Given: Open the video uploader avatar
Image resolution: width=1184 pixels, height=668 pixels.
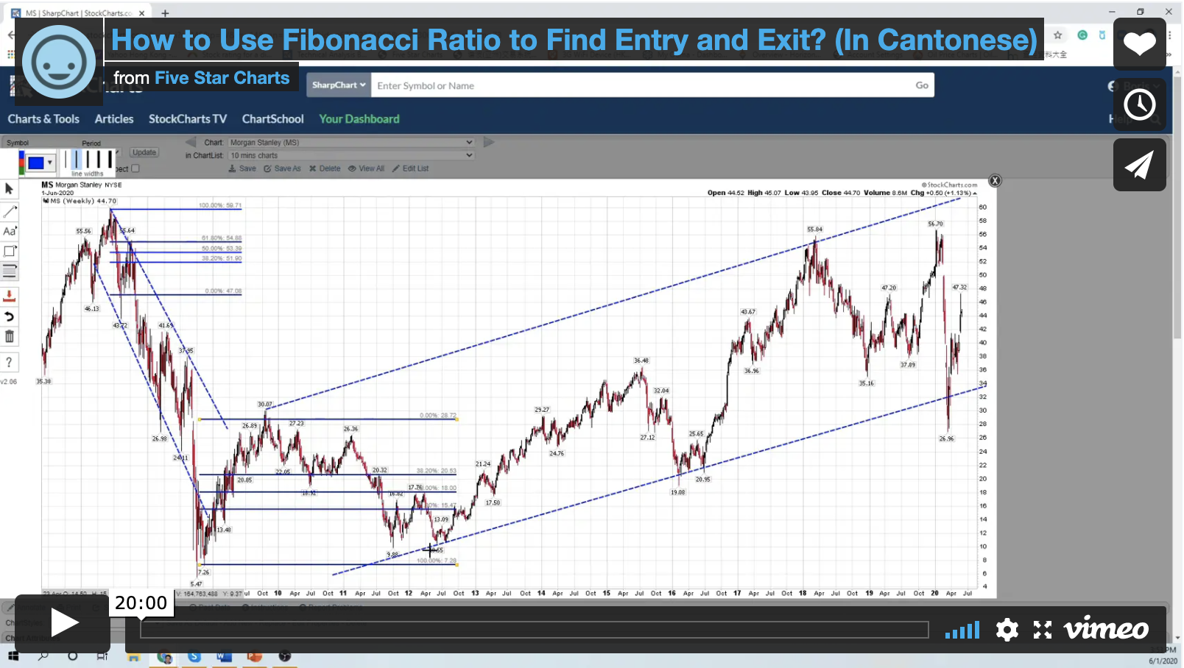Looking at the screenshot, I should 59,62.
